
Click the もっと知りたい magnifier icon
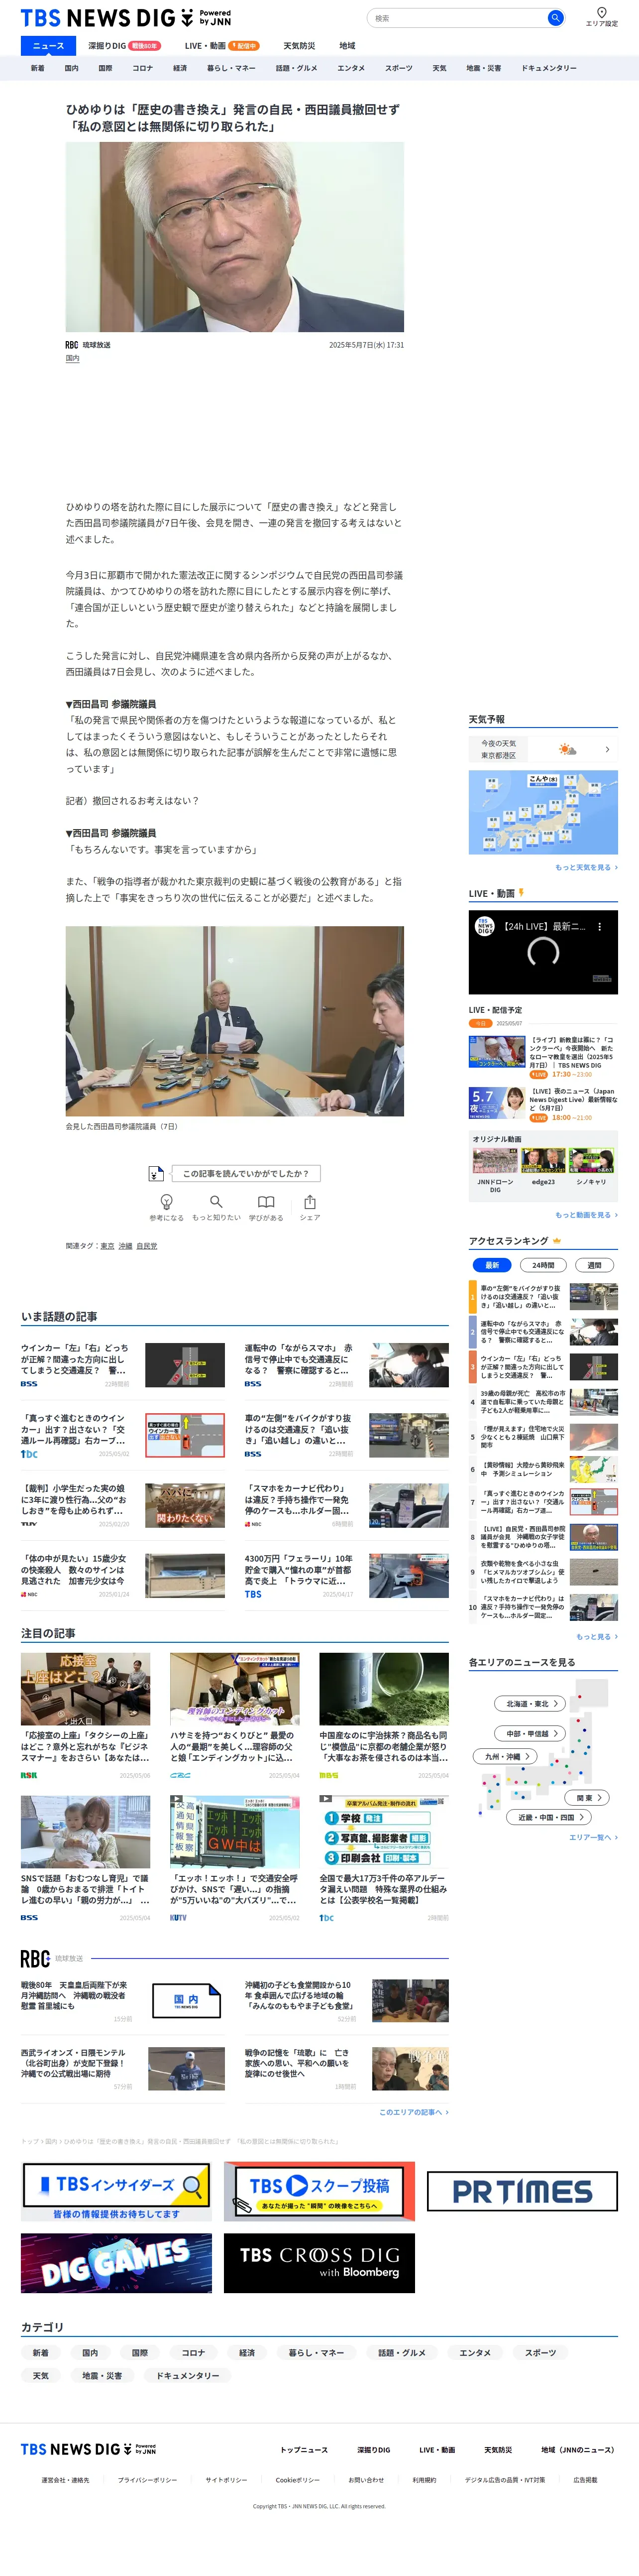point(216,1202)
